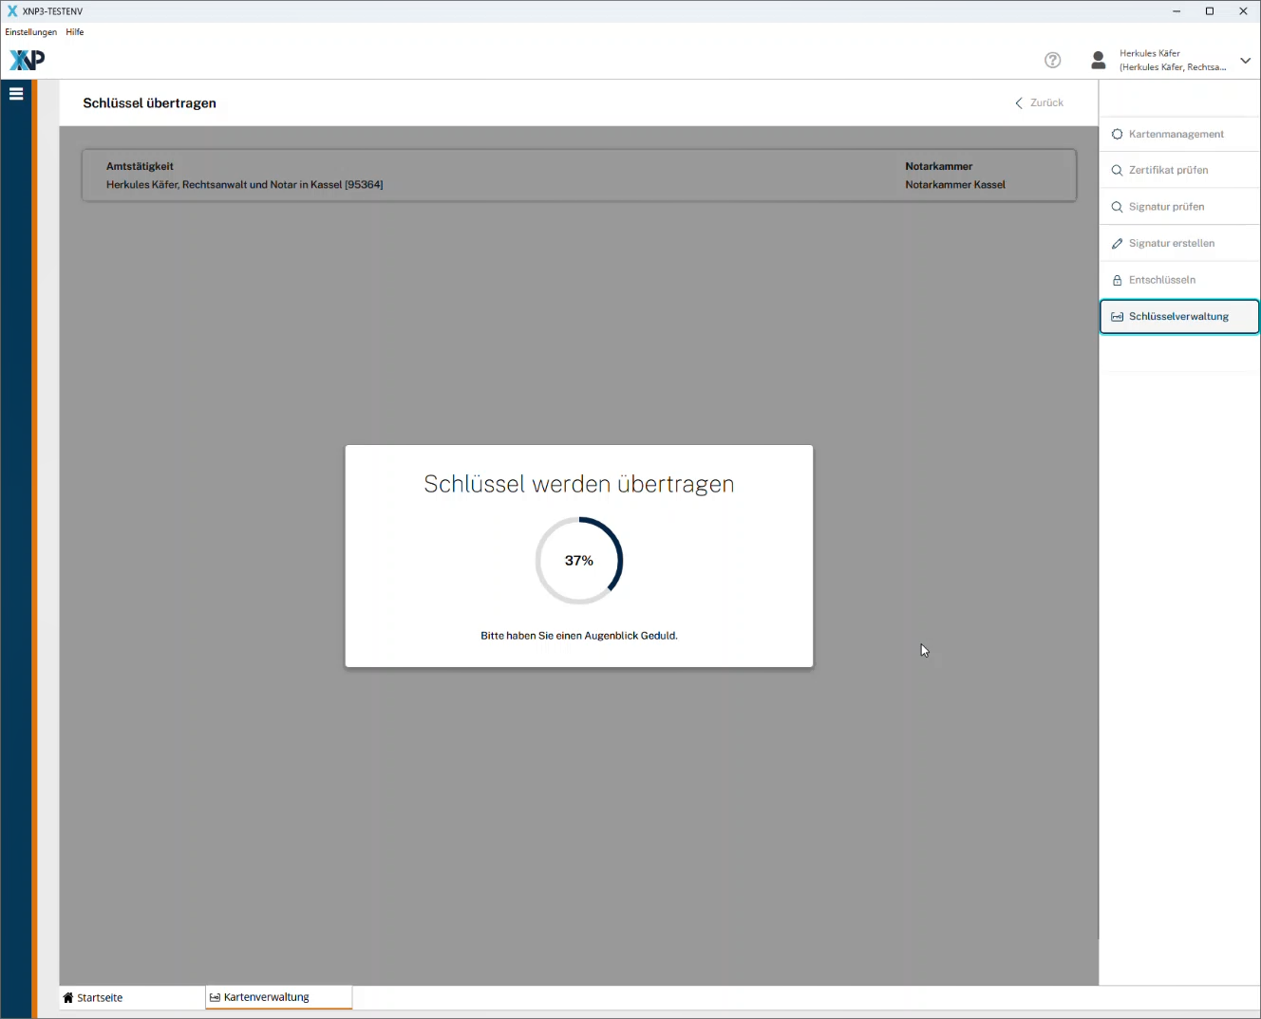
Task: Switch to the Kartenverwaltung tab
Action: click(279, 997)
